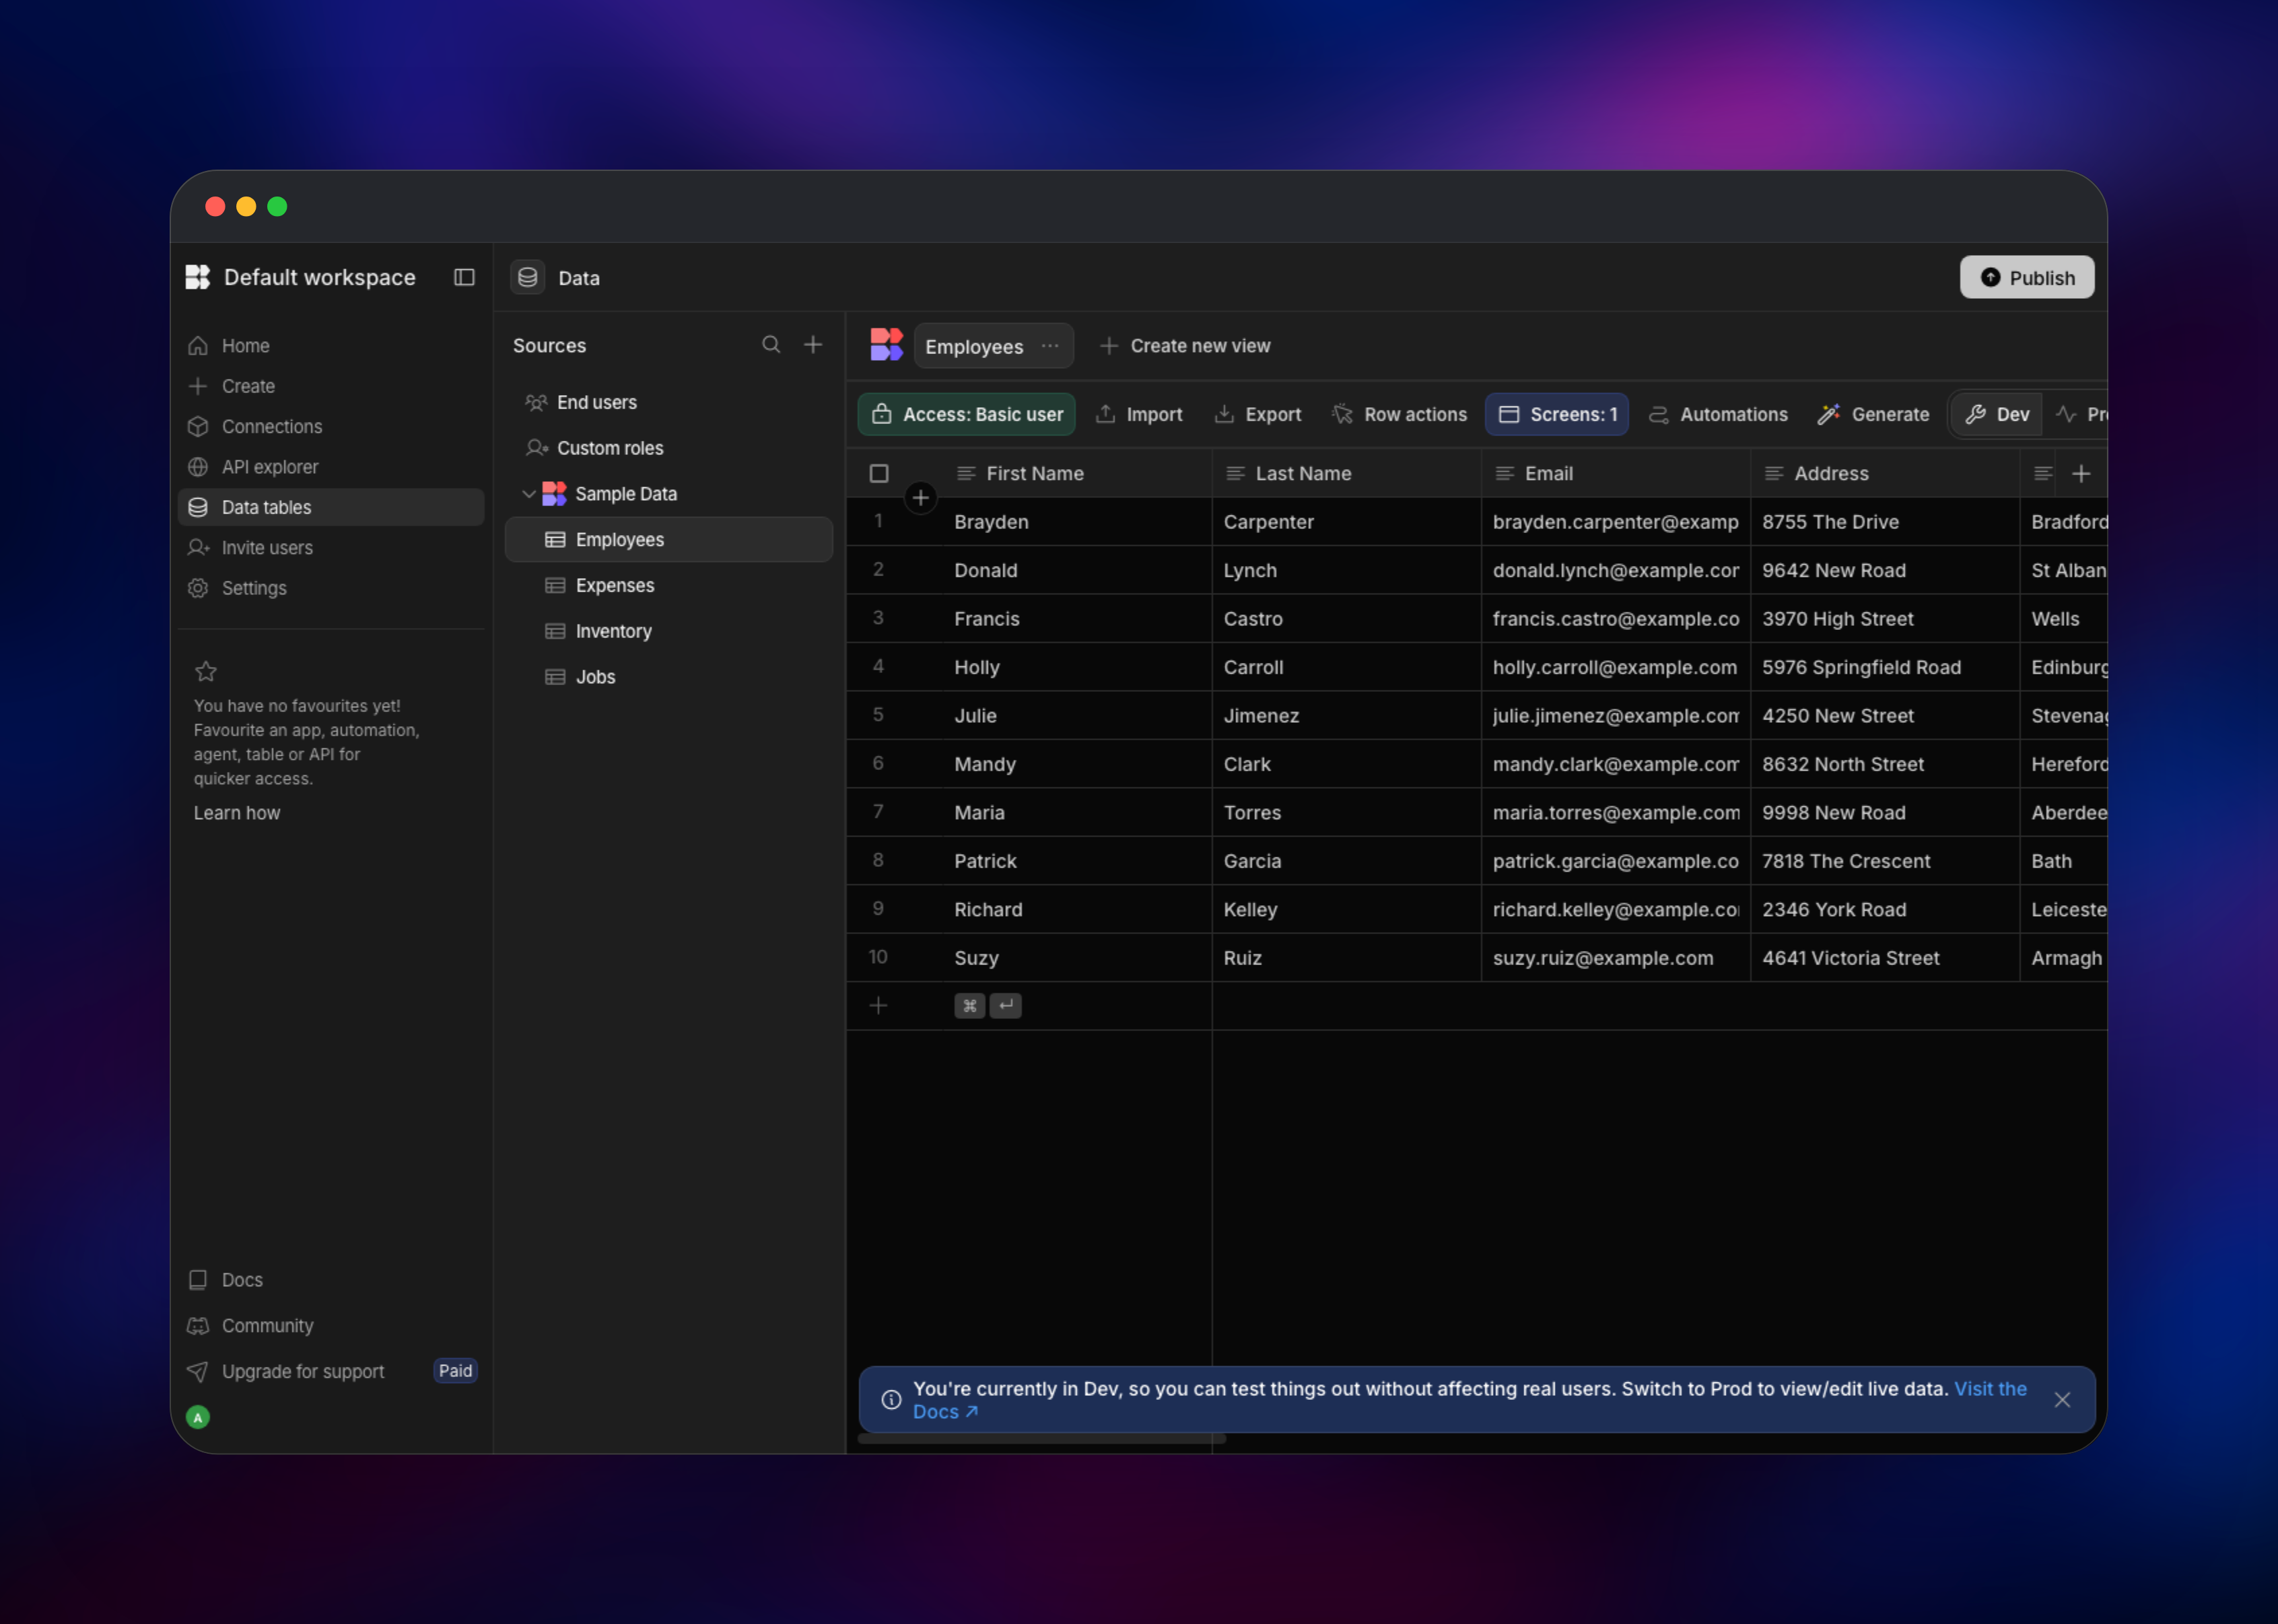Select row number 5
This screenshot has height=1624, width=2278.
pos(878,715)
